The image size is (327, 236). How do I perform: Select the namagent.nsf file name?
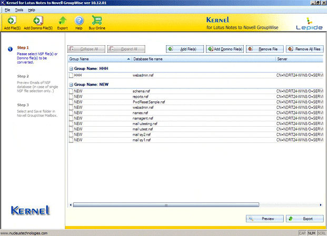tap(143, 118)
